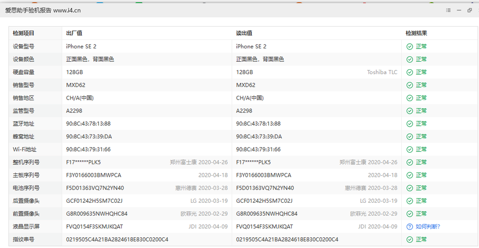Click the 读出值 column header
The width and height of the screenshot is (479, 248).
coord(244,33)
